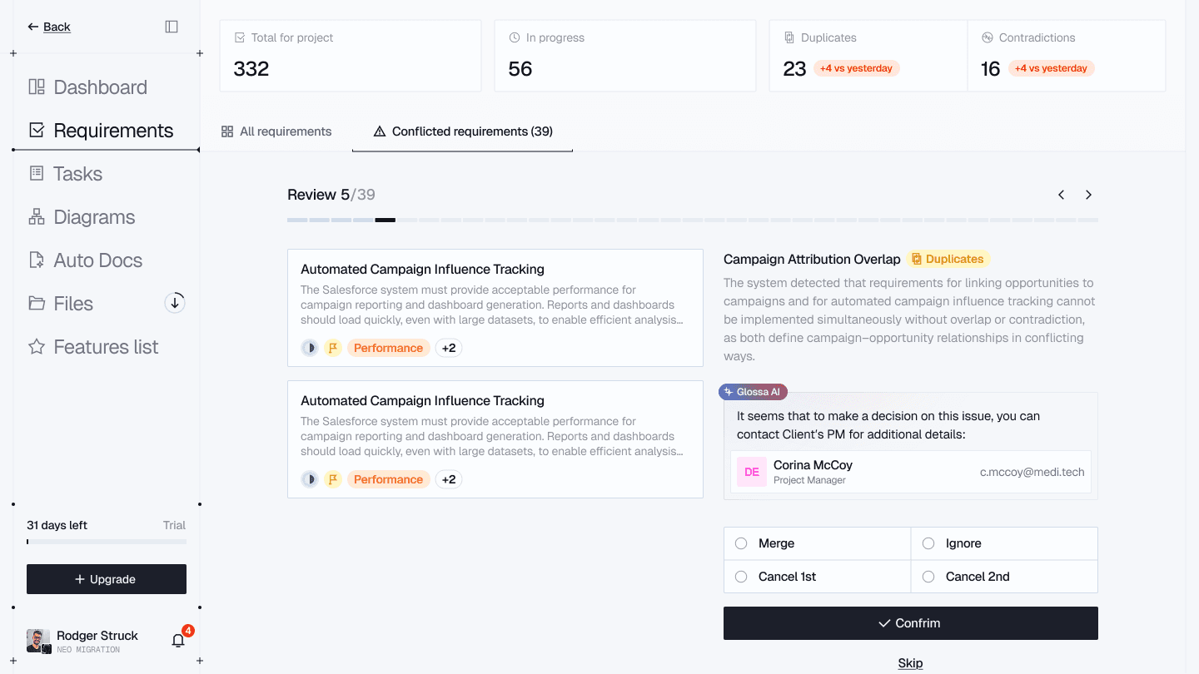Click the Auto Docs icon

click(35, 260)
